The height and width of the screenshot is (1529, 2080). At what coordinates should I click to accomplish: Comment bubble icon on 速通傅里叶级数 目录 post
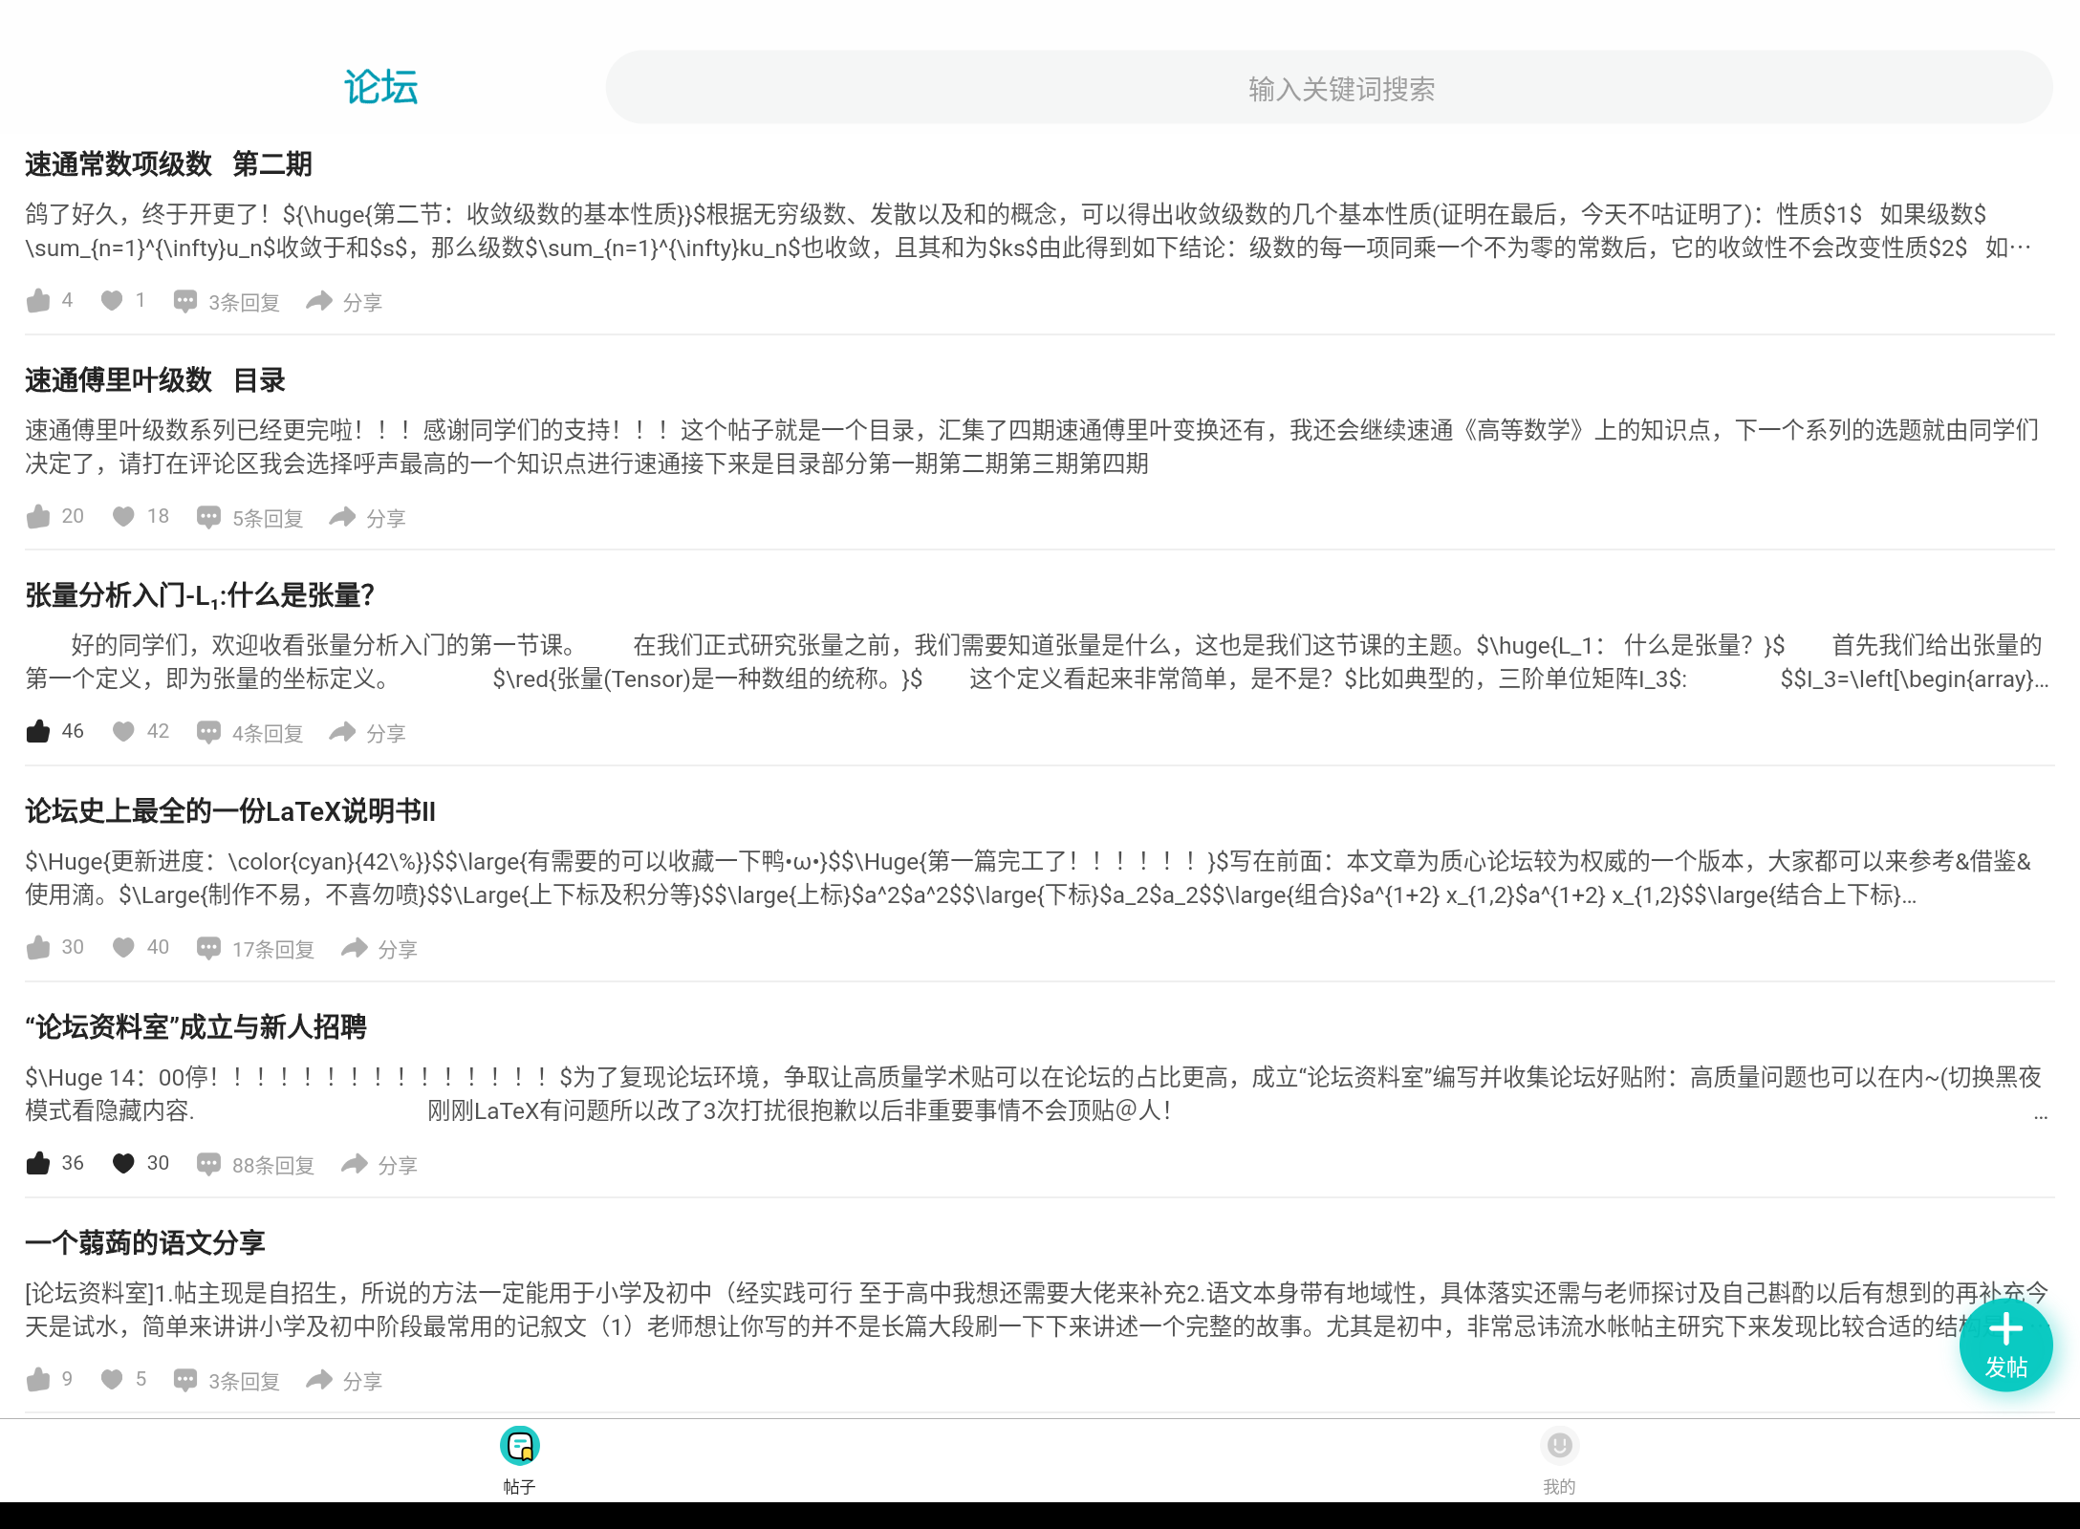[x=208, y=518]
